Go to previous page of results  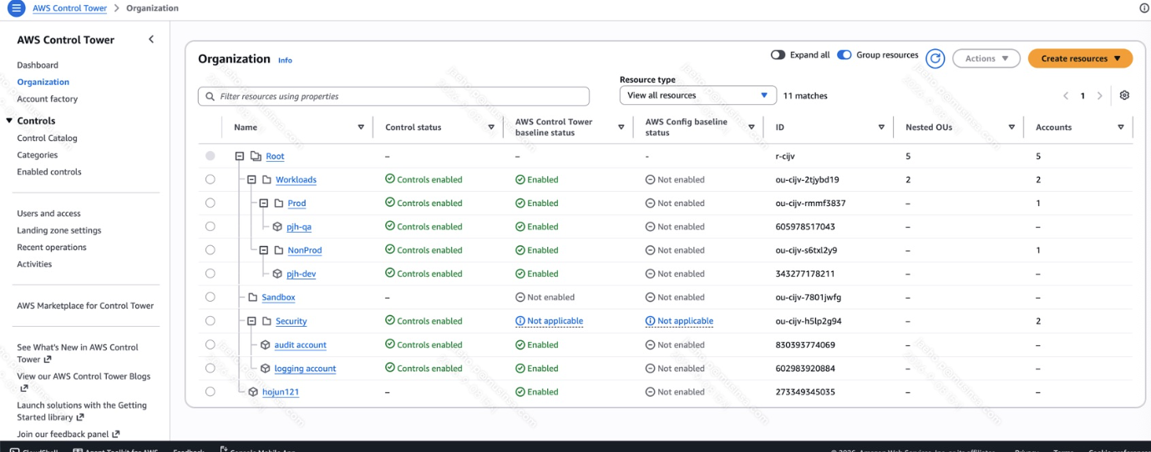tap(1066, 96)
